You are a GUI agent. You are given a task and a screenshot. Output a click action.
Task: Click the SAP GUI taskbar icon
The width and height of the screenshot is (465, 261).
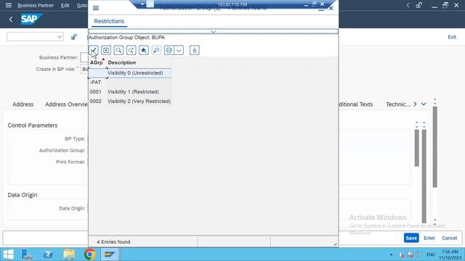coord(110,254)
